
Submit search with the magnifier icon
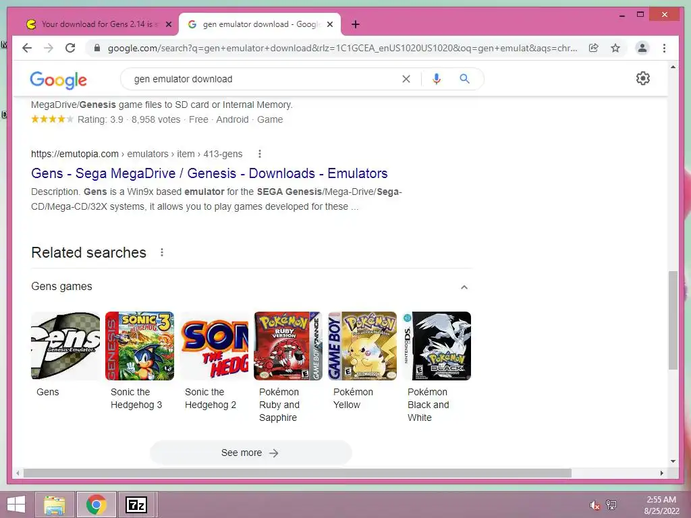(464, 79)
